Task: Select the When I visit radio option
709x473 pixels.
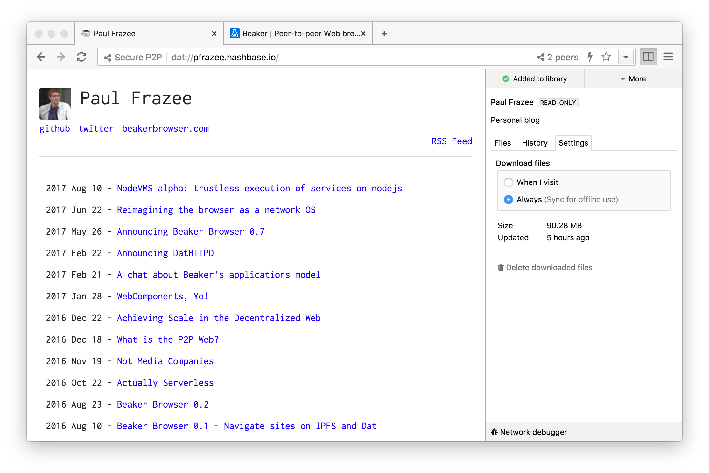Action: [509, 182]
